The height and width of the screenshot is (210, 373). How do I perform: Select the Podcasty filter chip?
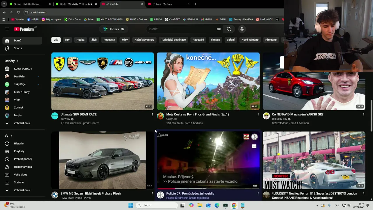point(109,40)
